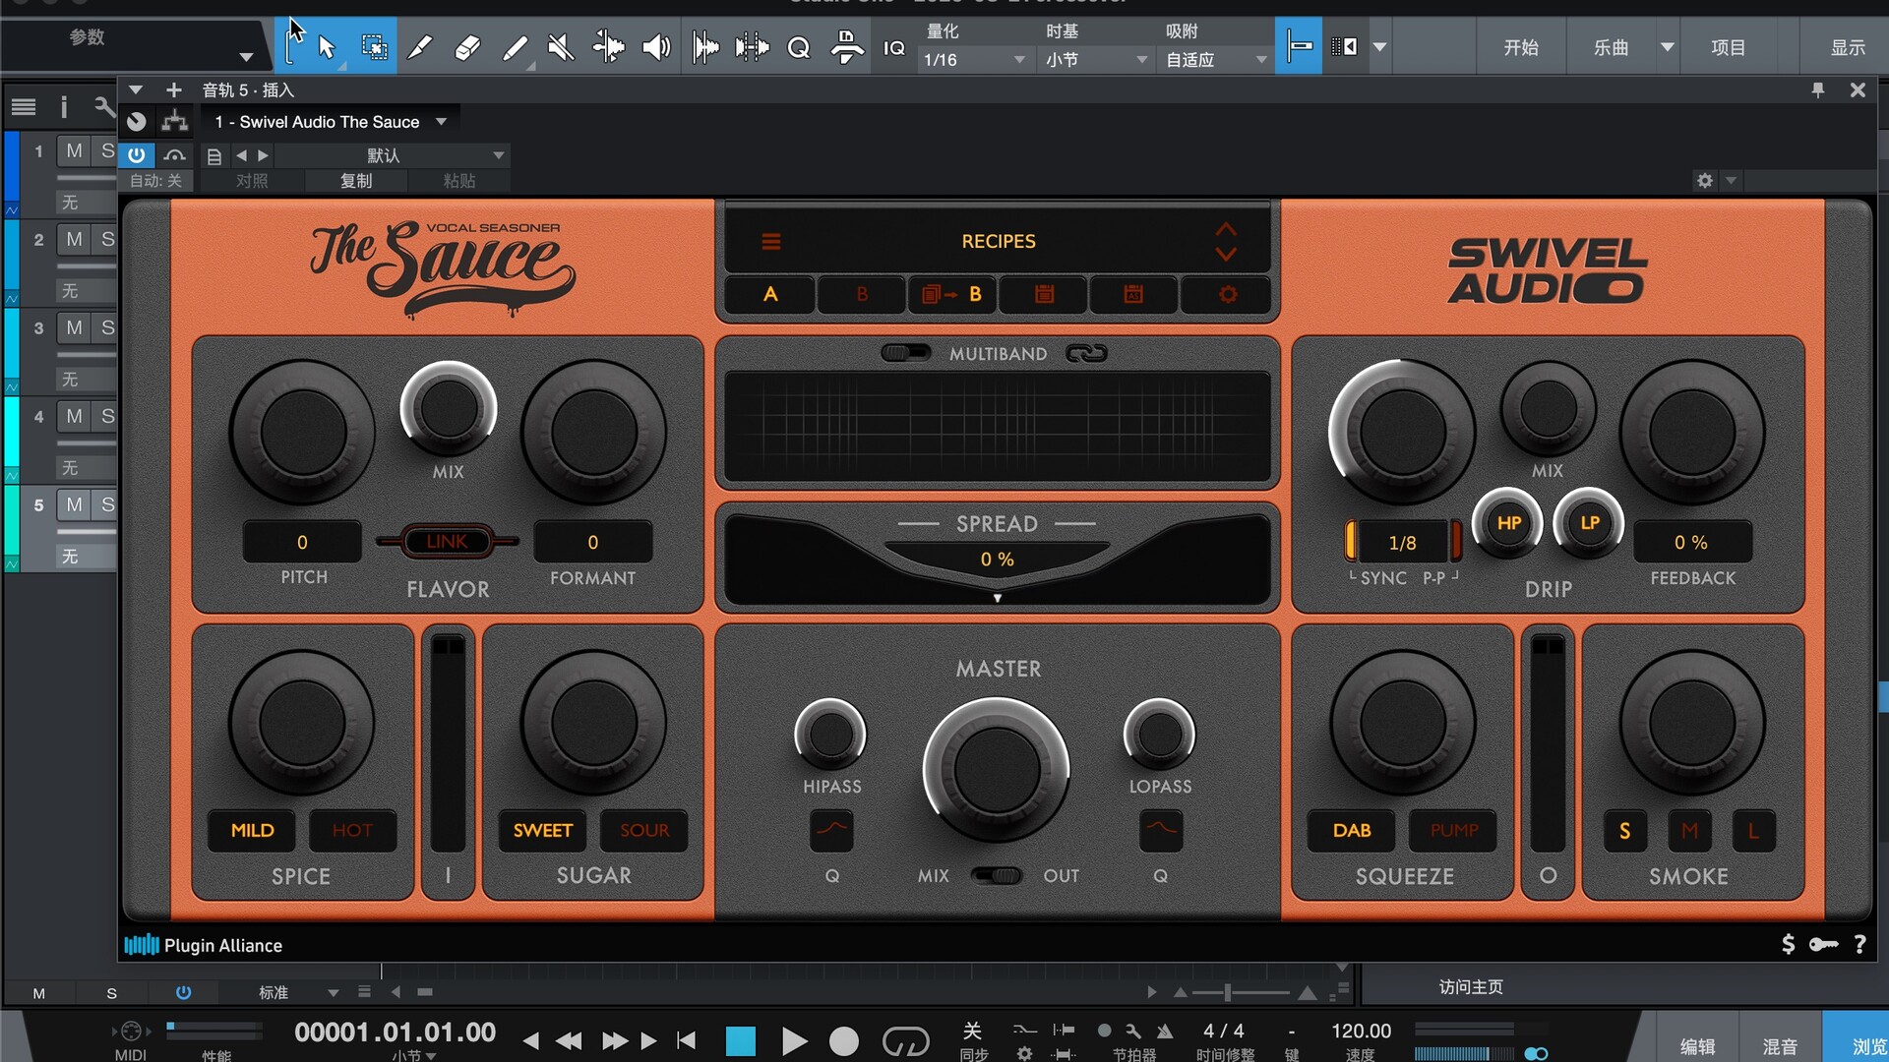
Task: Enable the LP filter in DRIP
Action: coord(1590,523)
